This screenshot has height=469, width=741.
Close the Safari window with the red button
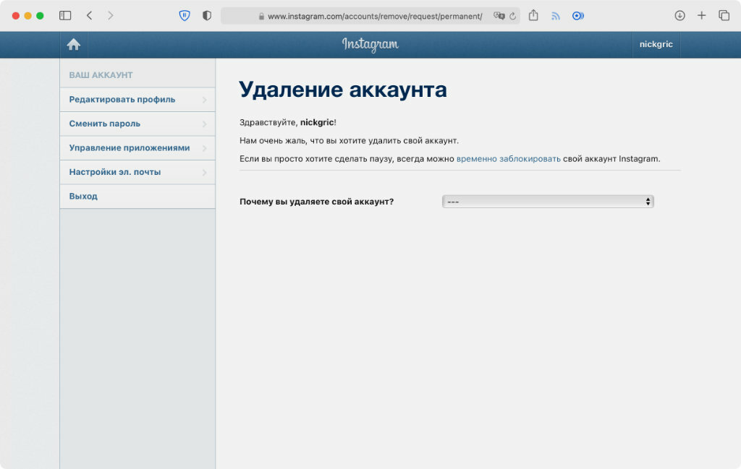[16, 16]
